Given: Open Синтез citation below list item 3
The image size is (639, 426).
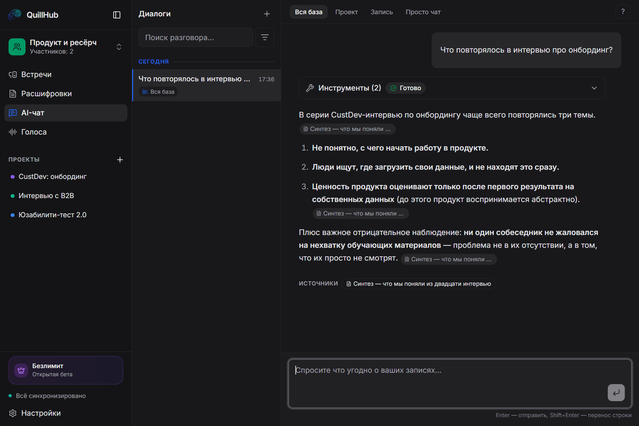Looking at the screenshot, I should click(x=361, y=214).
